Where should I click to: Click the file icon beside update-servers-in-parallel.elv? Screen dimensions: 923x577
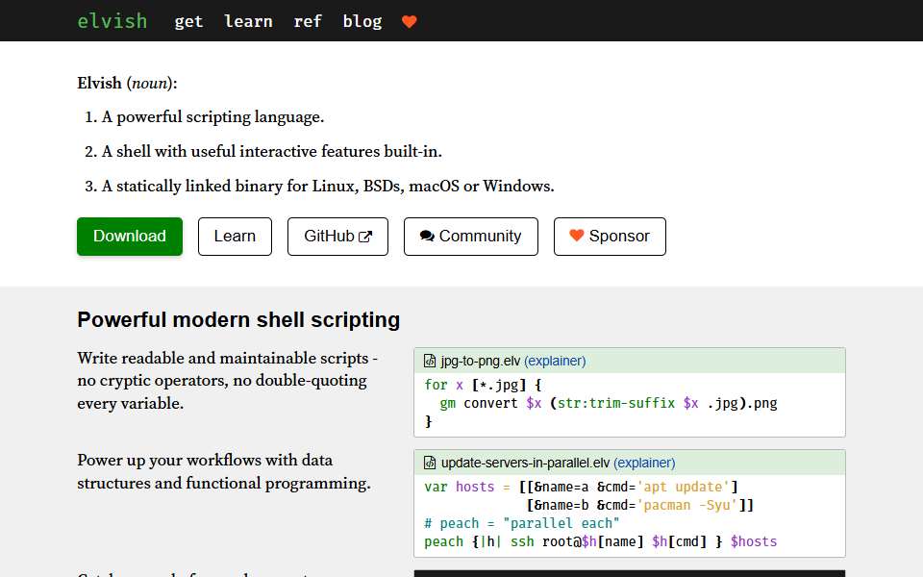click(431, 463)
